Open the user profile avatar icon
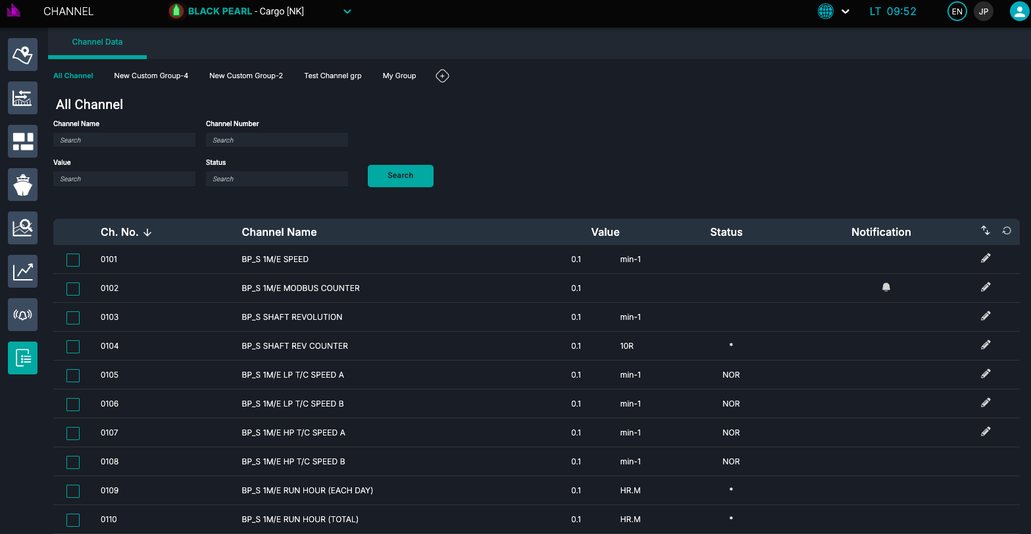The width and height of the screenshot is (1031, 534). [x=1019, y=11]
